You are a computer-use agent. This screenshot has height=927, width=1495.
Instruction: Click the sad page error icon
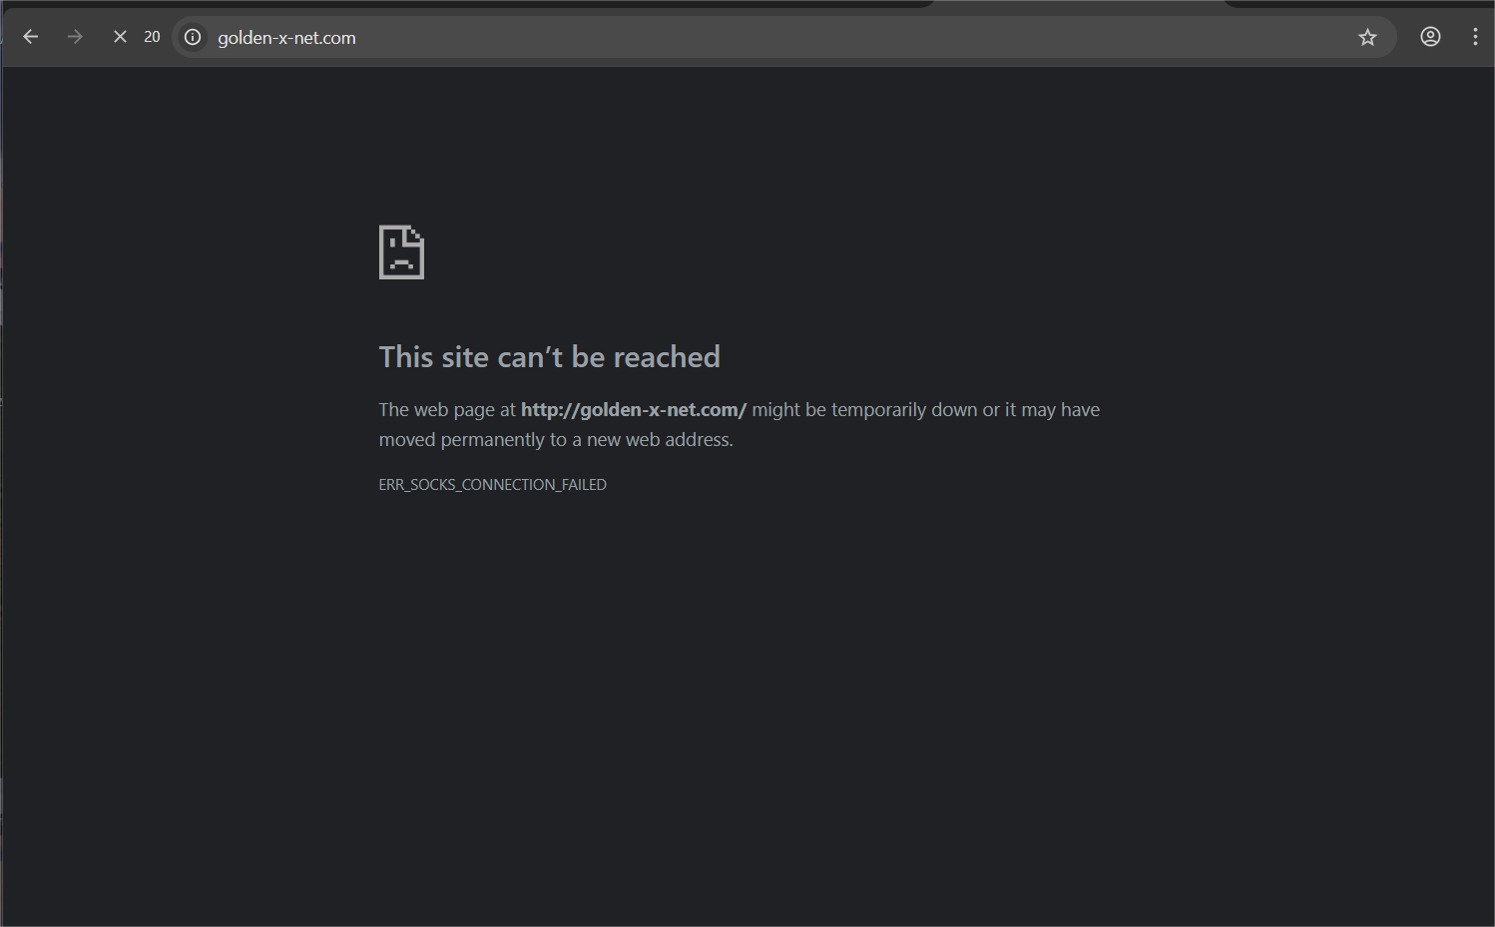(x=401, y=252)
